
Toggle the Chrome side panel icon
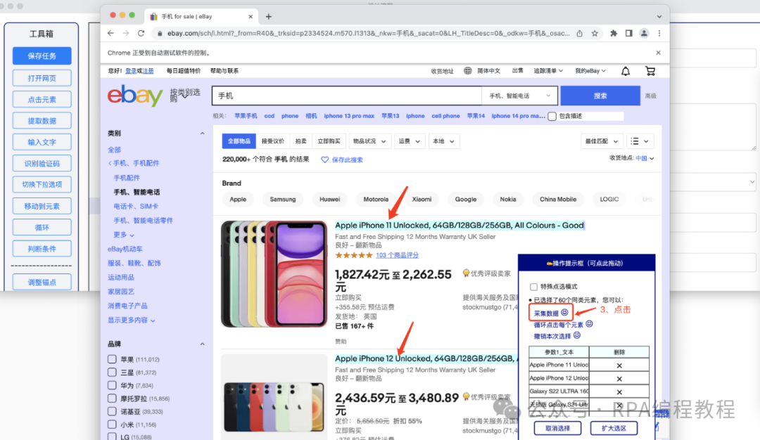[628, 34]
